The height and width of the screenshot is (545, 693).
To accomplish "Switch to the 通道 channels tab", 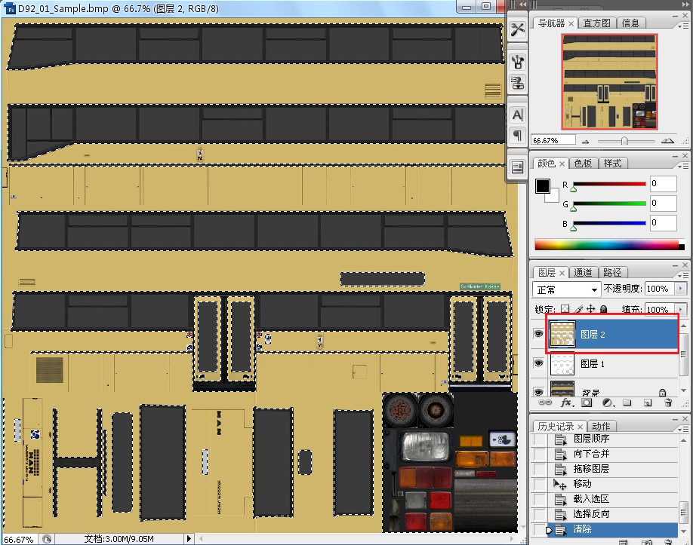I will [583, 273].
